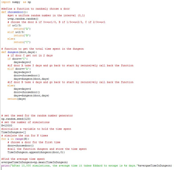This screenshot has width=174, height=170.
Task: Click the avergaeTimeInDungeon=np.mean line
Action: 34,162
